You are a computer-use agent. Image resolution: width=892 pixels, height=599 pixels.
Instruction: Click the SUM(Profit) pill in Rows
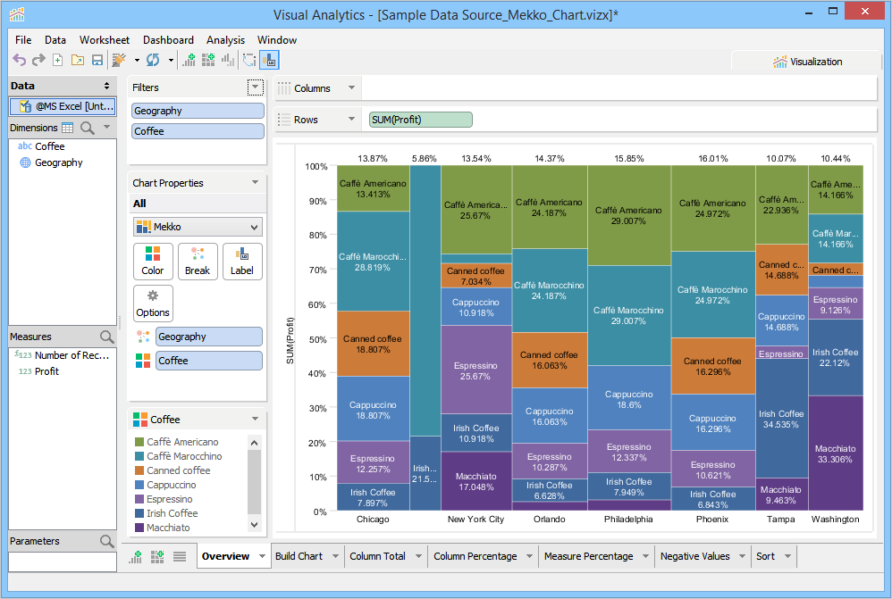click(x=420, y=120)
